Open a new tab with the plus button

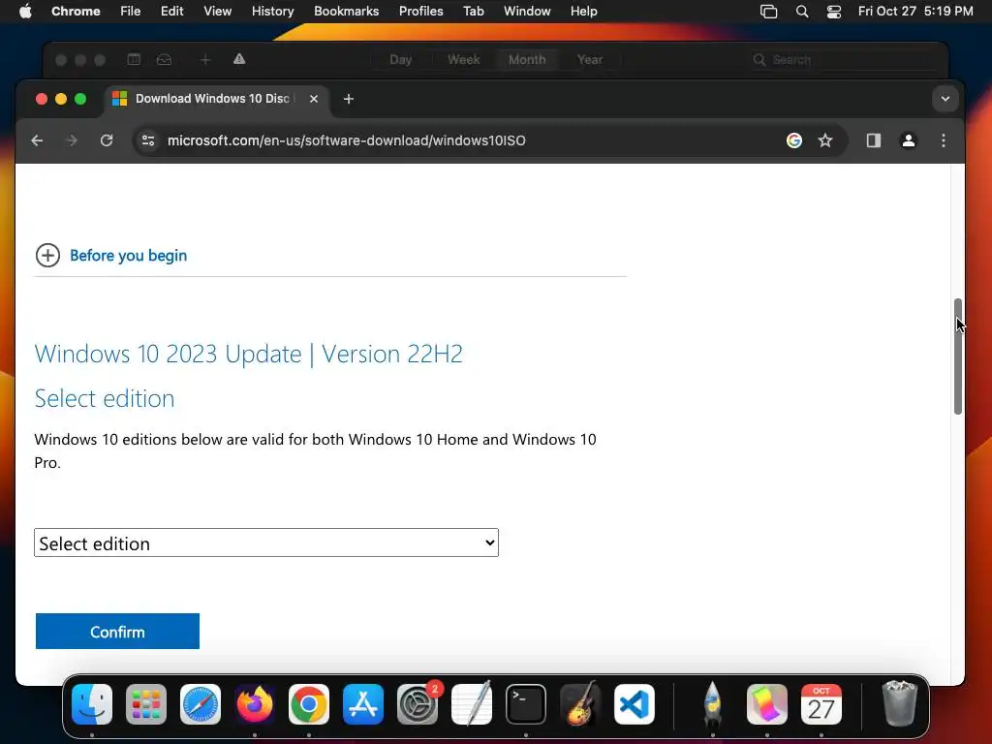[349, 99]
